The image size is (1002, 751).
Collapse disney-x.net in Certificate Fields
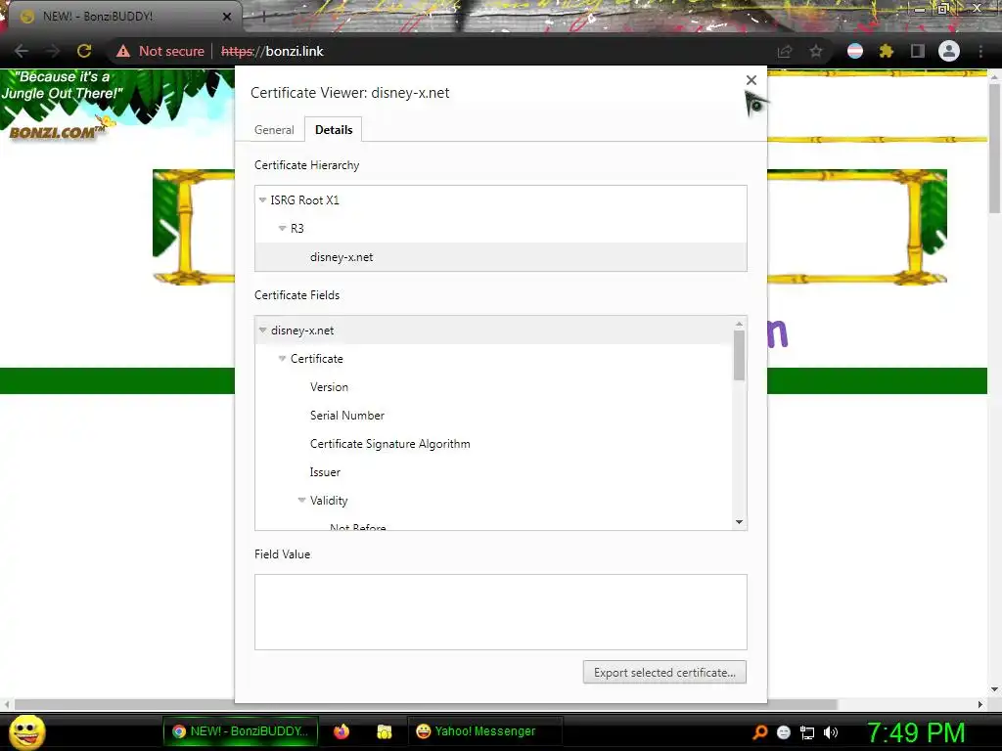coord(262,331)
